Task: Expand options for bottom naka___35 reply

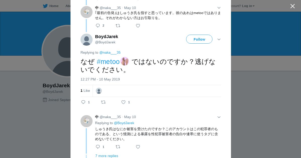Action: coord(219,117)
